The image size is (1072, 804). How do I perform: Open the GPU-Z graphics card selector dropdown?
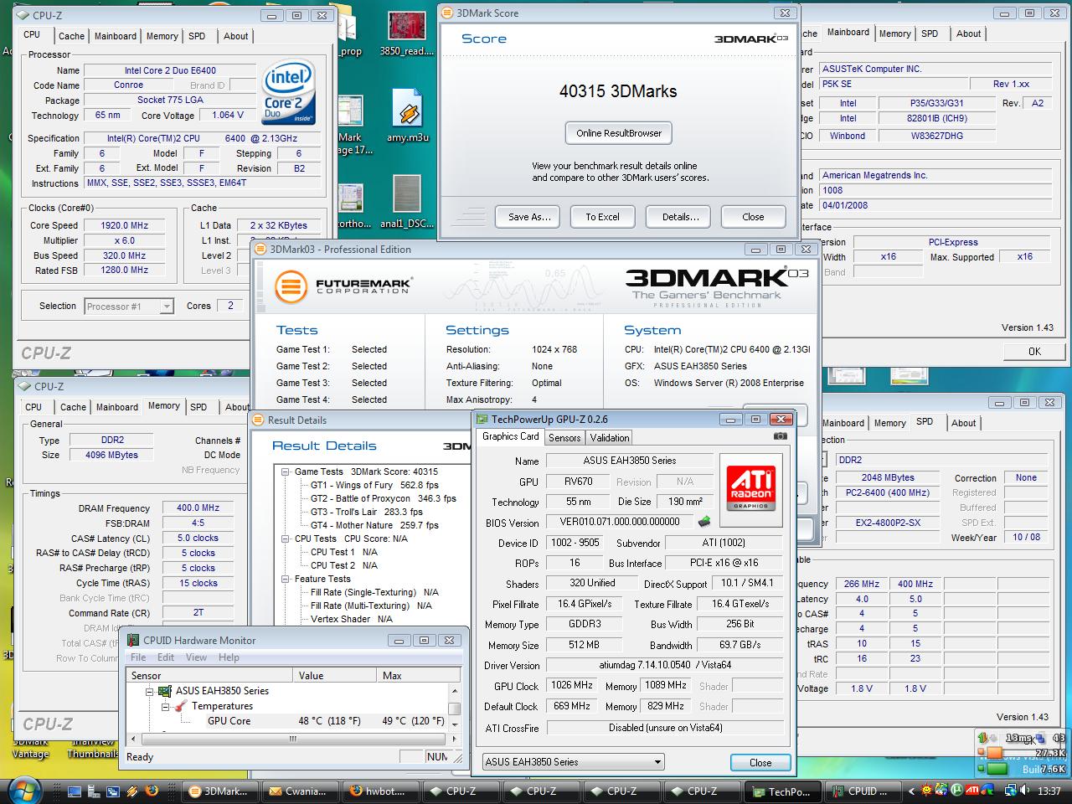[574, 761]
